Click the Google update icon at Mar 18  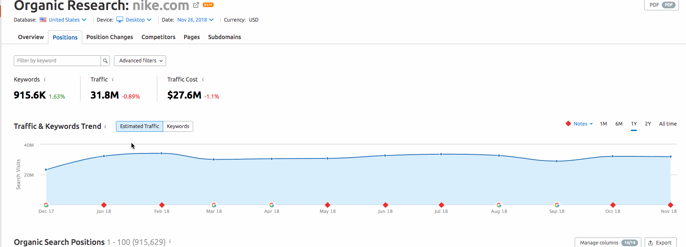pos(214,205)
